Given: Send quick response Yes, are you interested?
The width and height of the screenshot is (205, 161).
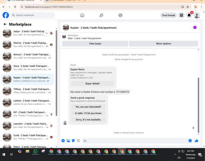Looking at the screenshot, I should tap(88, 107).
